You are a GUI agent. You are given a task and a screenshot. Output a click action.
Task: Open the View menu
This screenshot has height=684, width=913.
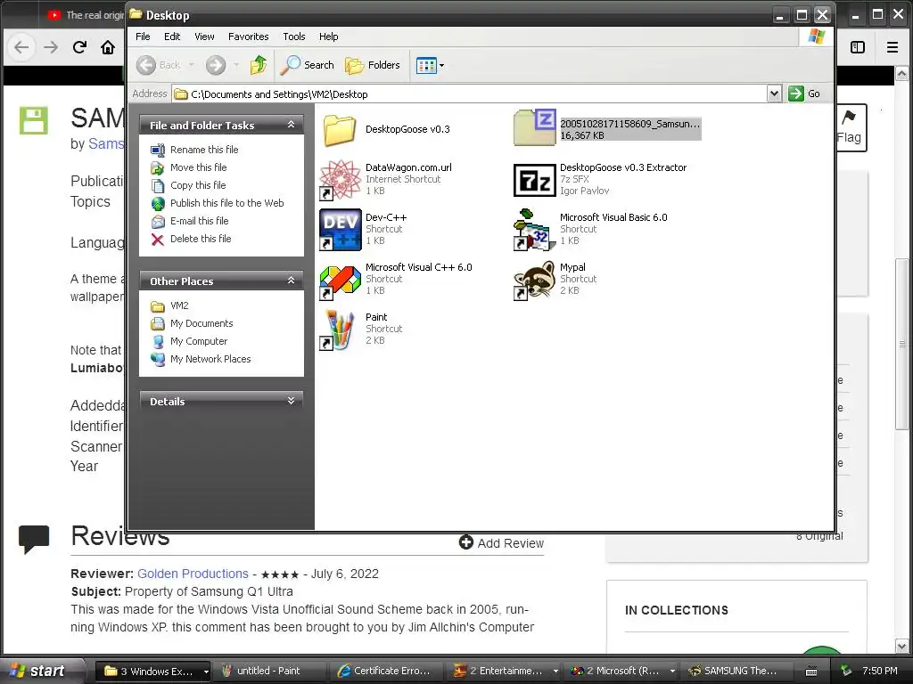pyautogui.click(x=204, y=37)
